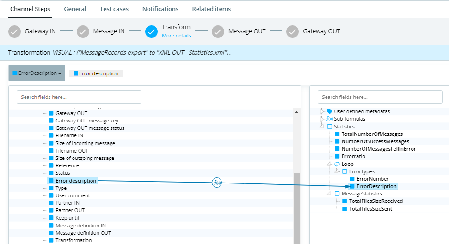449x244 pixels.
Task: Click the source fields search box
Action: (79, 97)
